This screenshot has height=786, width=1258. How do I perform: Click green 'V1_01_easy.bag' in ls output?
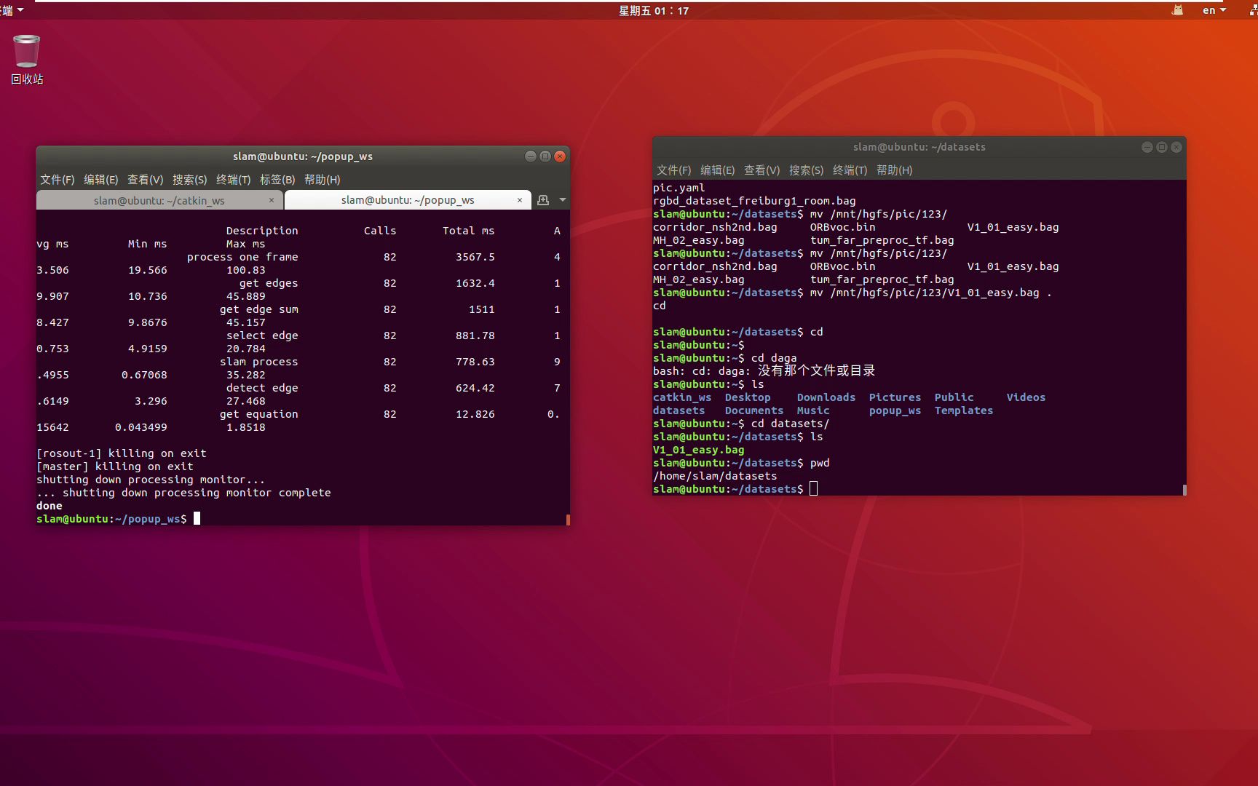pyautogui.click(x=699, y=450)
